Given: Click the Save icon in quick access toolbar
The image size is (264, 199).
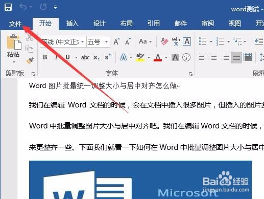Looking at the screenshot, I should (8, 7).
